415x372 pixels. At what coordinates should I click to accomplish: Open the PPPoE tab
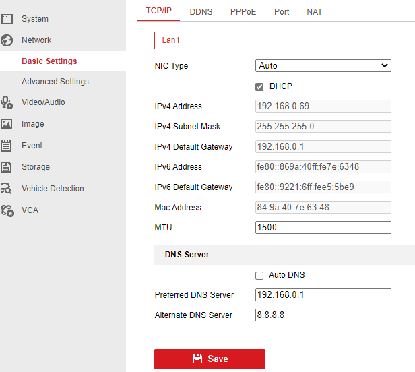243,12
